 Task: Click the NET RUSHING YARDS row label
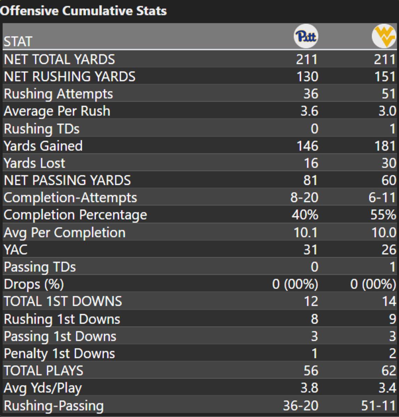pyautogui.click(x=70, y=76)
